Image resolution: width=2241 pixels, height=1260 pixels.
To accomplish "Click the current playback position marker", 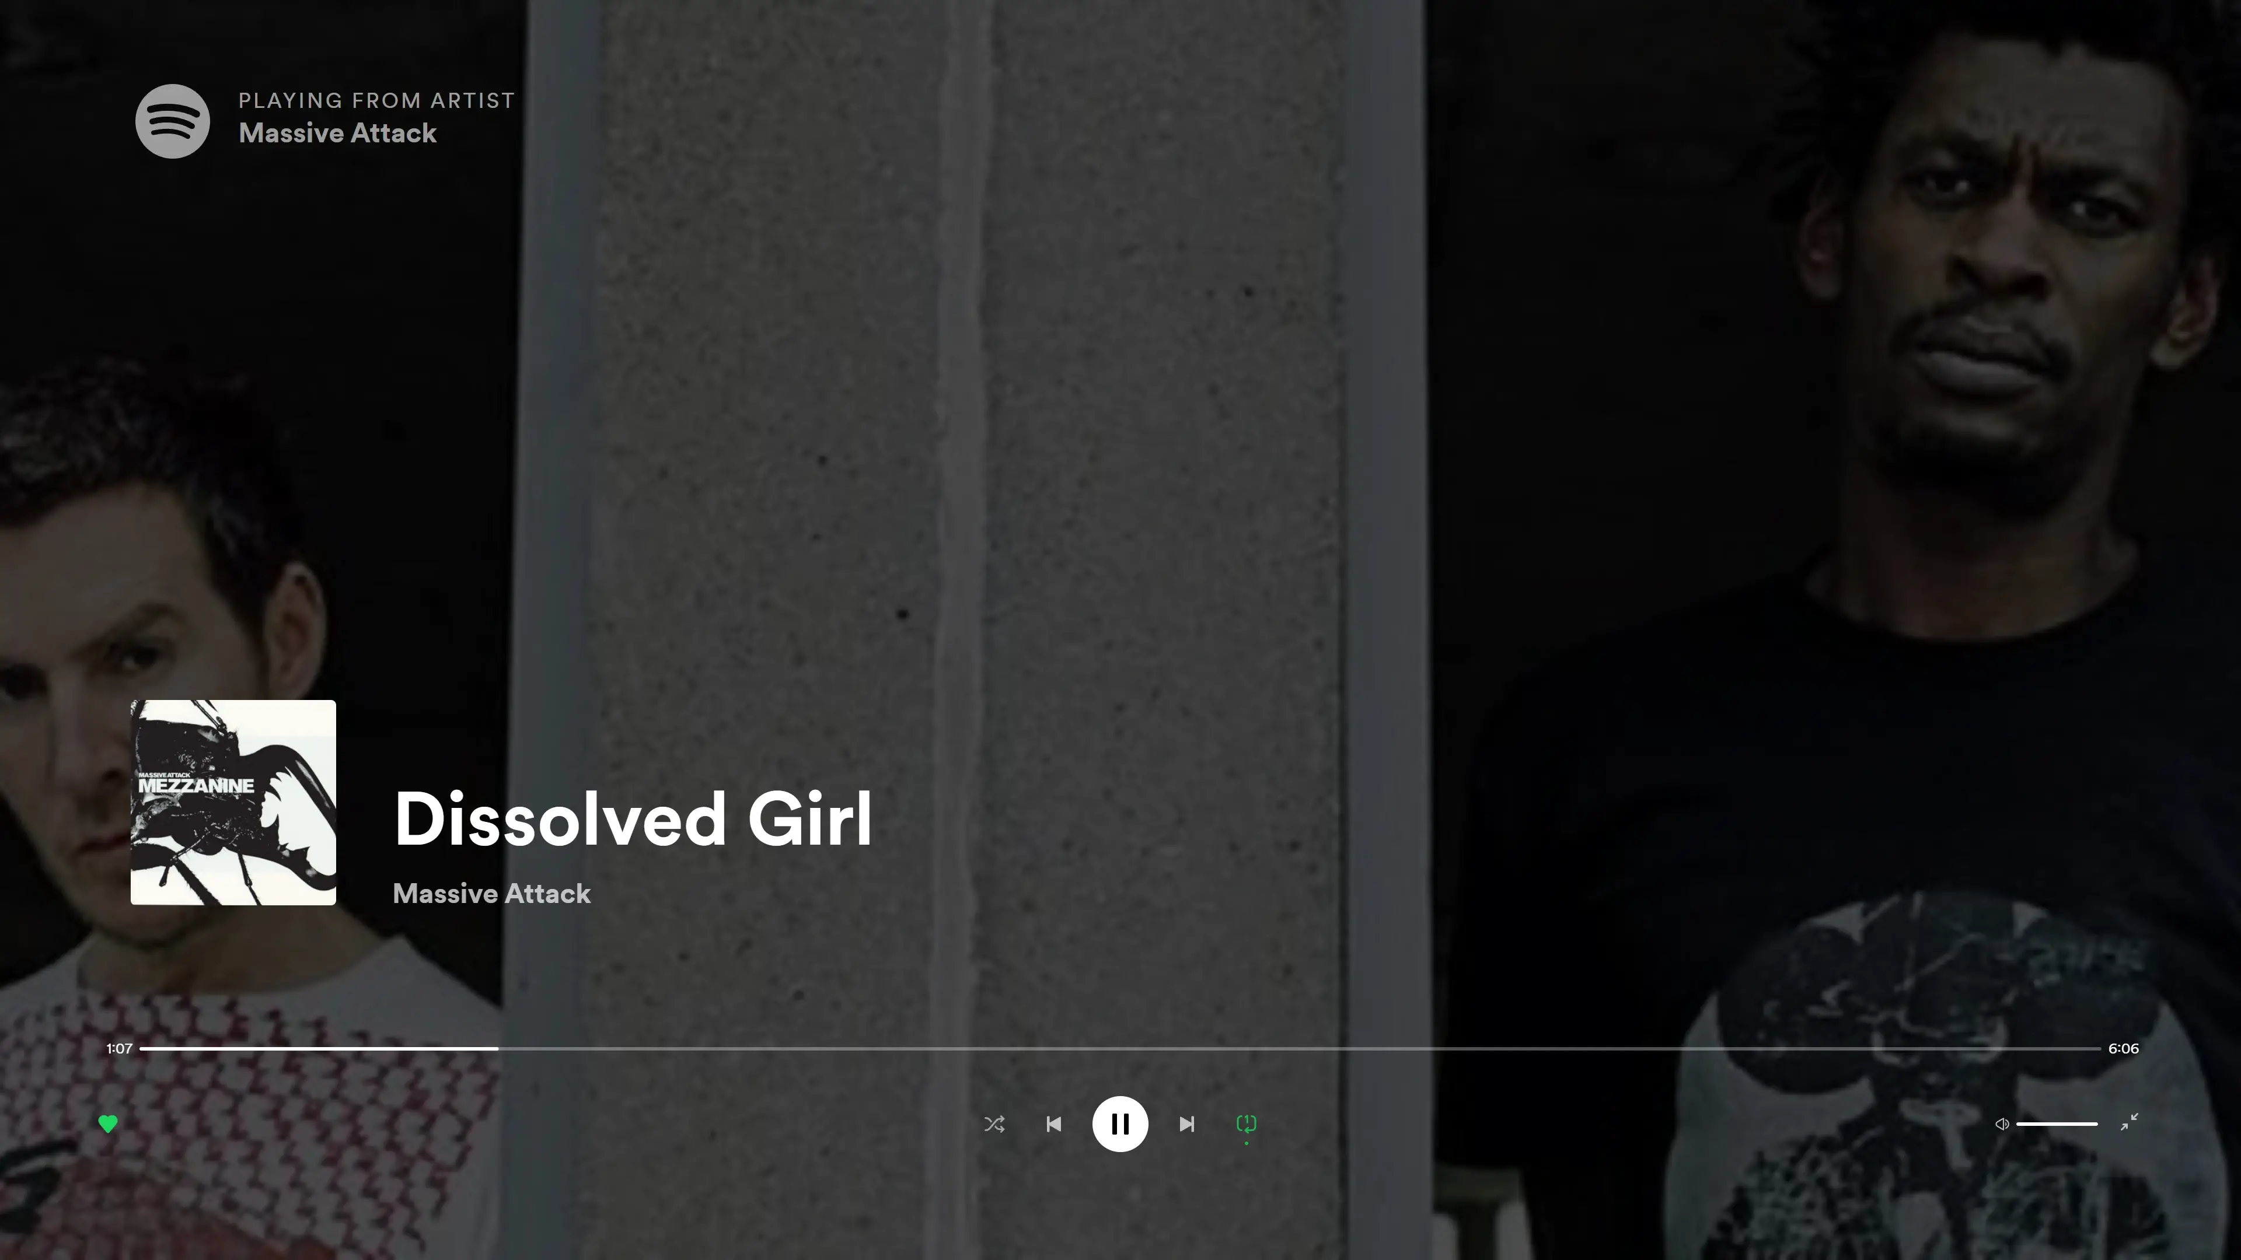I will click(498, 1049).
